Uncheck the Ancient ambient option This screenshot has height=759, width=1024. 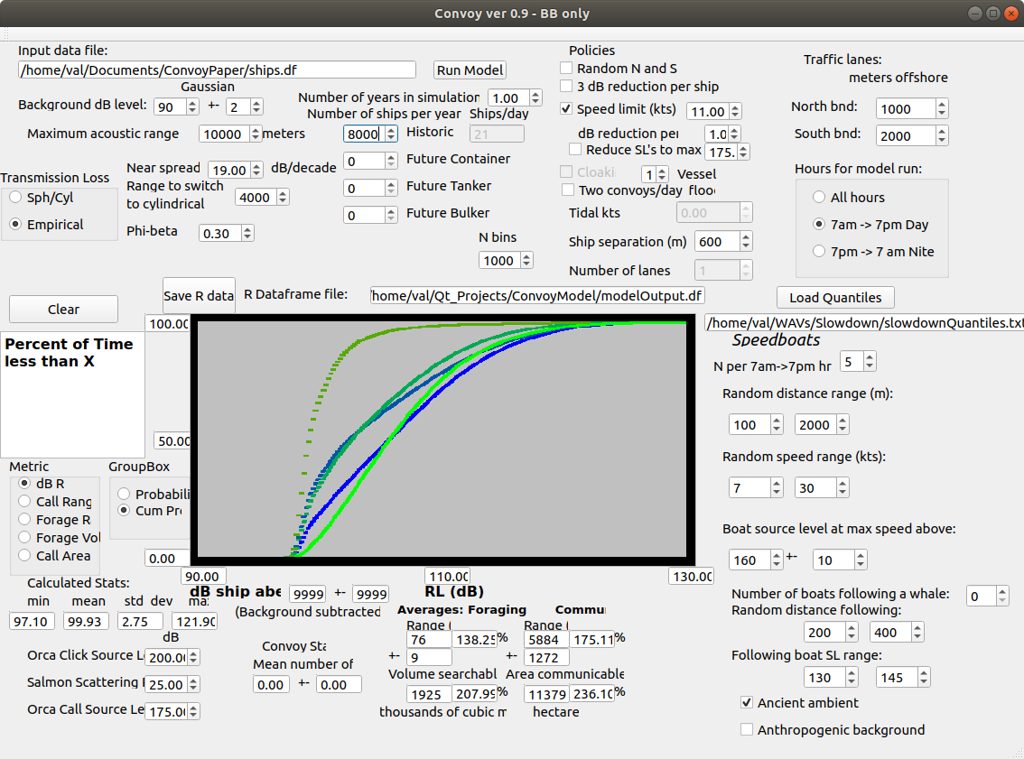[747, 702]
